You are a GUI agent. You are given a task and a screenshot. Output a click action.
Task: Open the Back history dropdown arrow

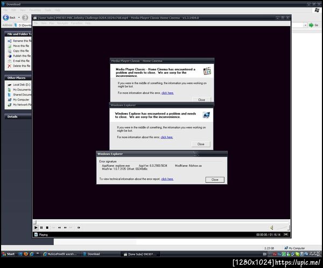click(19, 18)
